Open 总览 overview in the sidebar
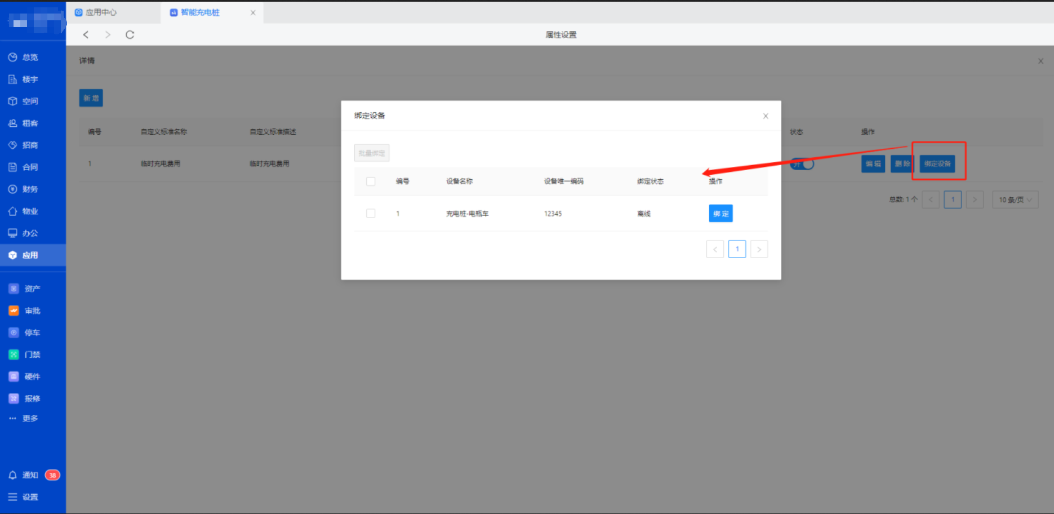Screen dimensions: 1054x514 30,57
